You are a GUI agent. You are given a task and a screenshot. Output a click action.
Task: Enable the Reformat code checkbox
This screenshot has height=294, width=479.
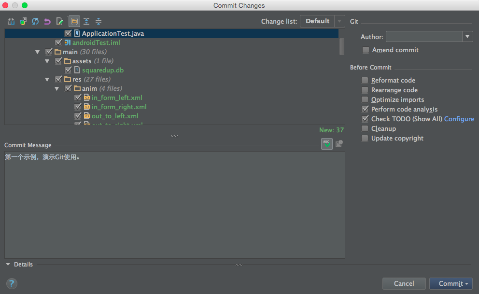[365, 80]
